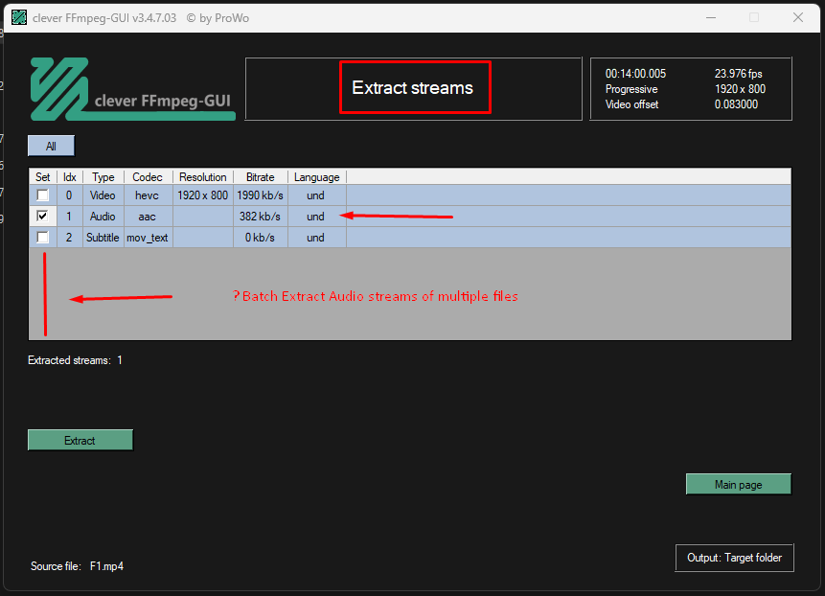The height and width of the screenshot is (596, 825).
Task: Click the Type column header
Action: tap(103, 177)
